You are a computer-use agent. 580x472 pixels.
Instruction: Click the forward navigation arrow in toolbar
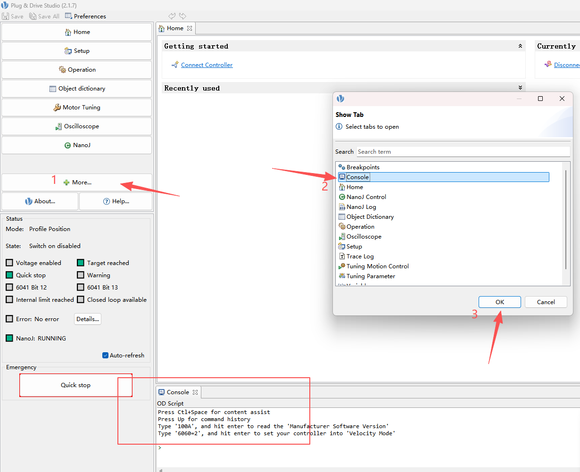[182, 16]
